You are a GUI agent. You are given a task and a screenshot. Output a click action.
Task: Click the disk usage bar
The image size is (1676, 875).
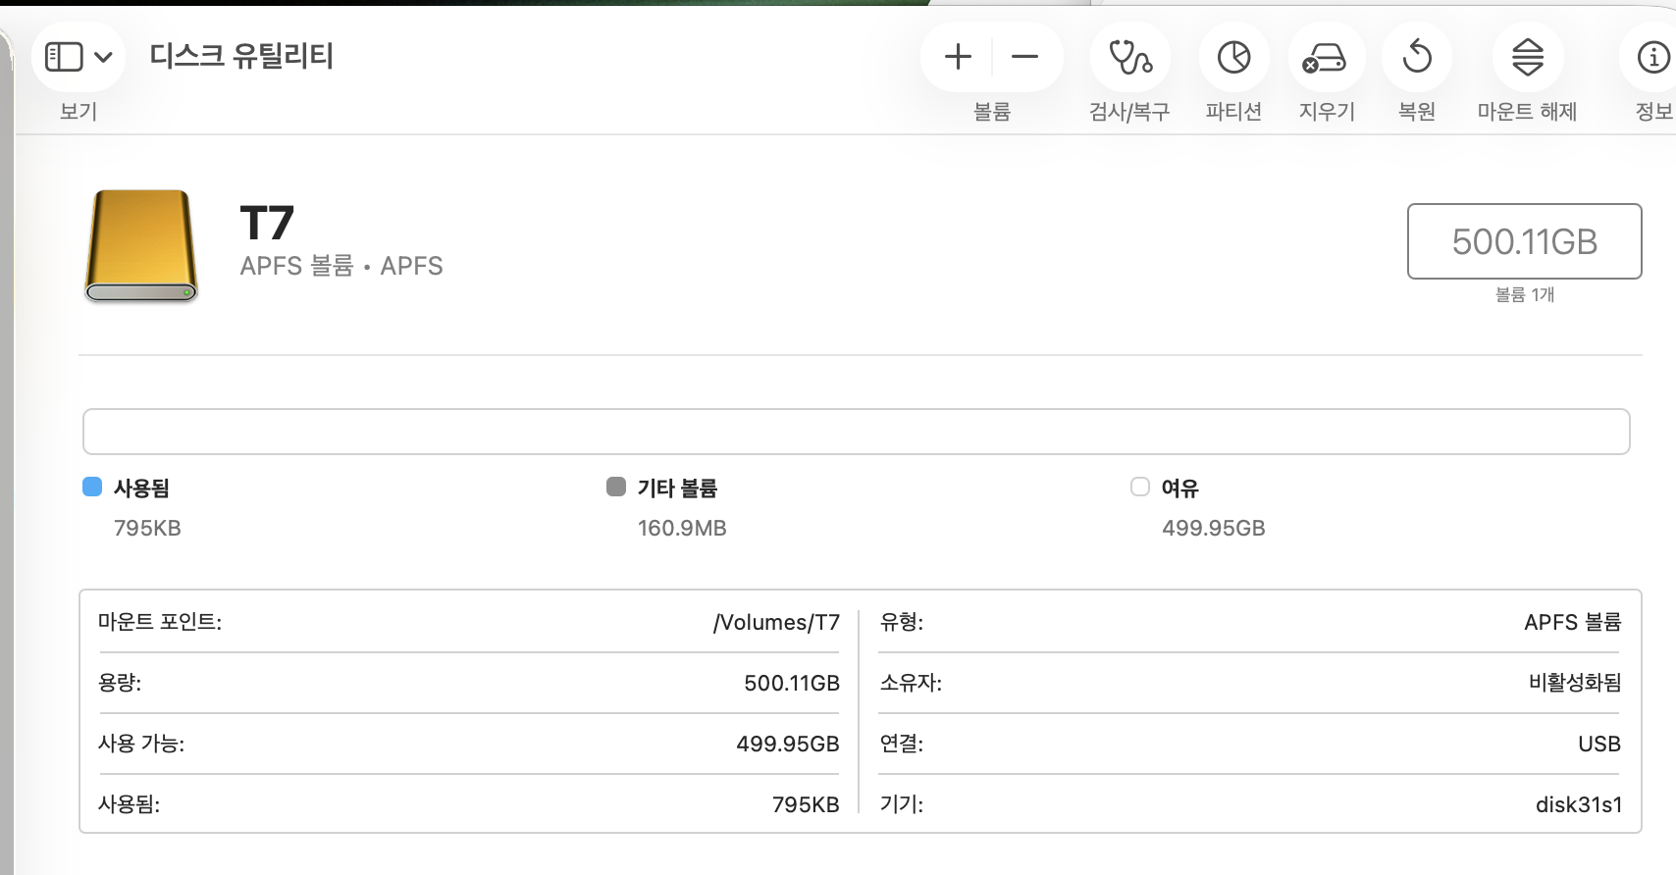pyautogui.click(x=856, y=432)
